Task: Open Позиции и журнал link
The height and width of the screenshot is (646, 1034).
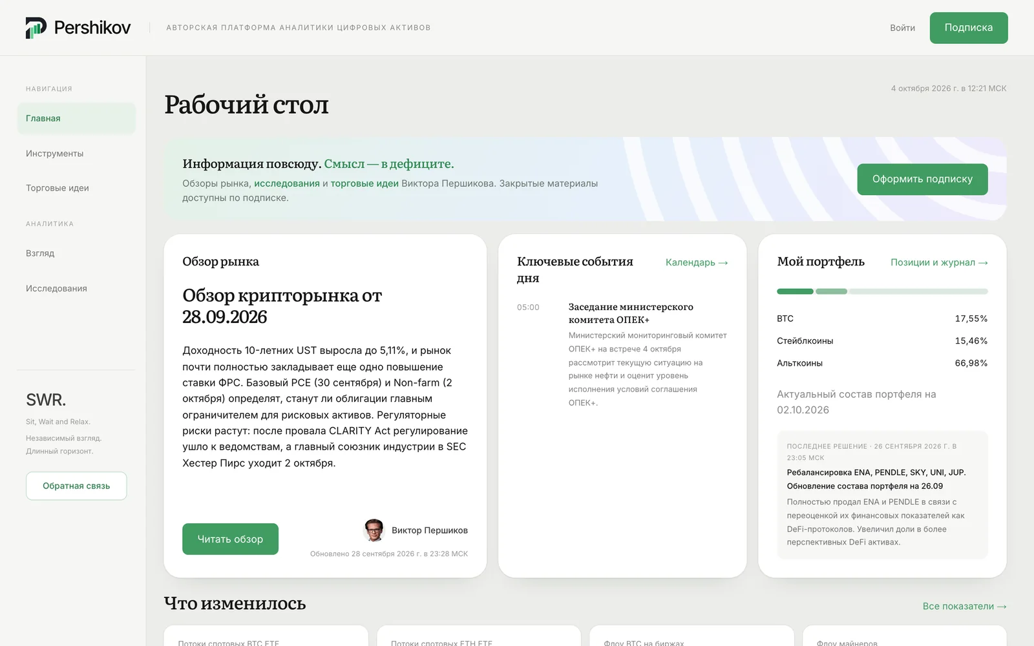Action: point(939,262)
